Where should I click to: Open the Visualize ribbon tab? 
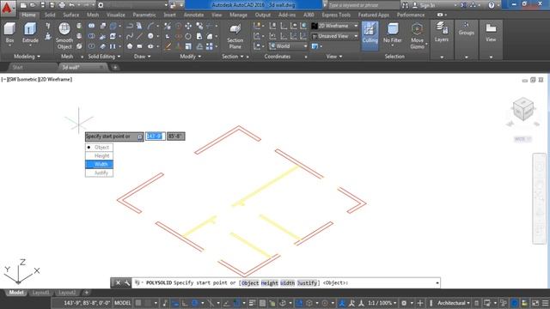click(116, 15)
